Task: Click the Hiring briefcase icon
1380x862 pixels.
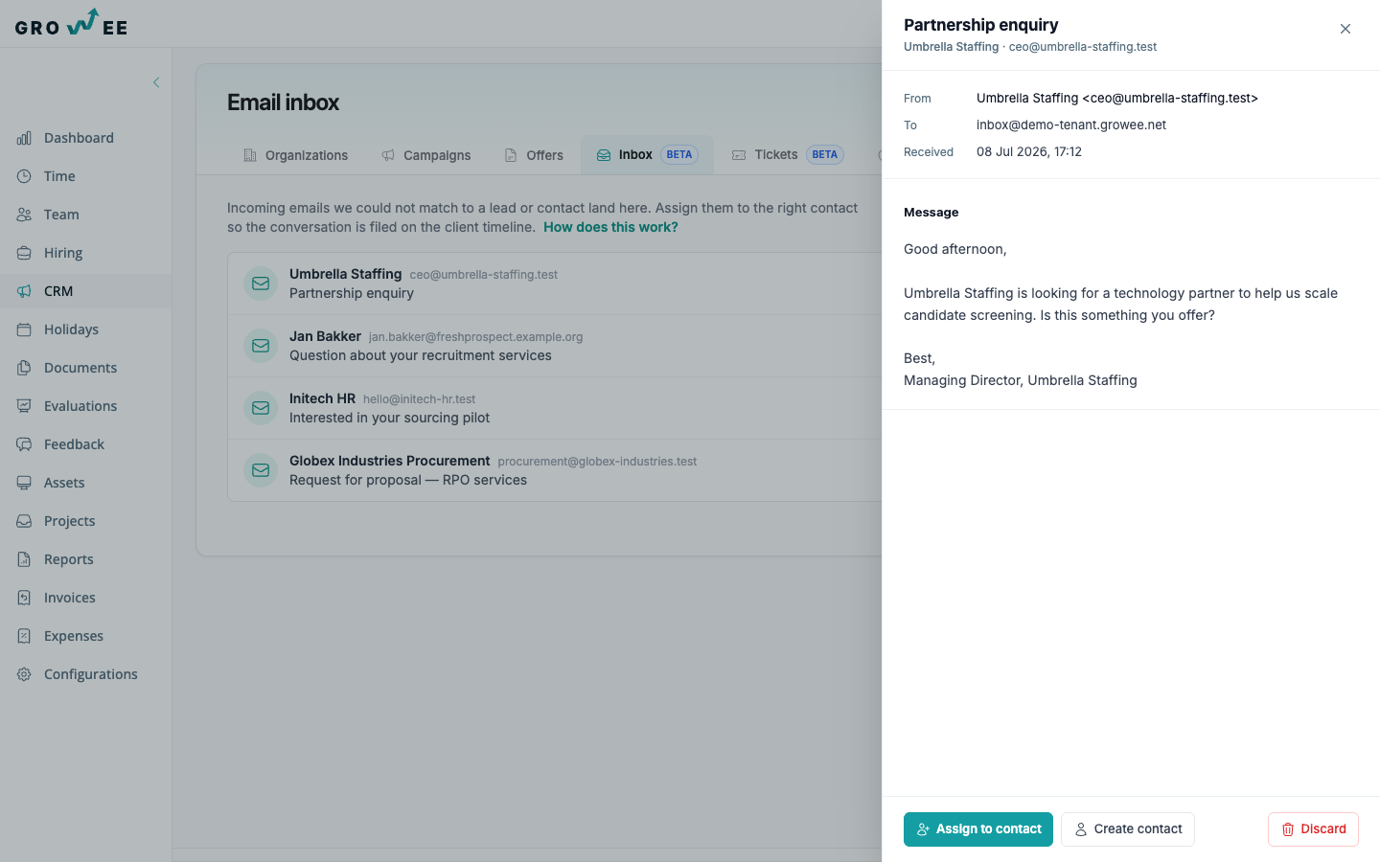Action: pyautogui.click(x=24, y=253)
